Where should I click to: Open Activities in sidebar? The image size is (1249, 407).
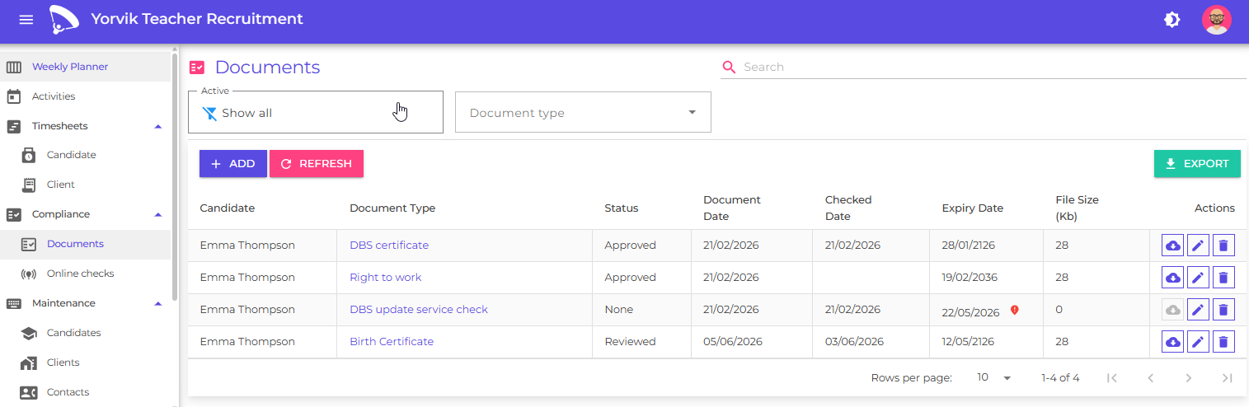point(85,96)
